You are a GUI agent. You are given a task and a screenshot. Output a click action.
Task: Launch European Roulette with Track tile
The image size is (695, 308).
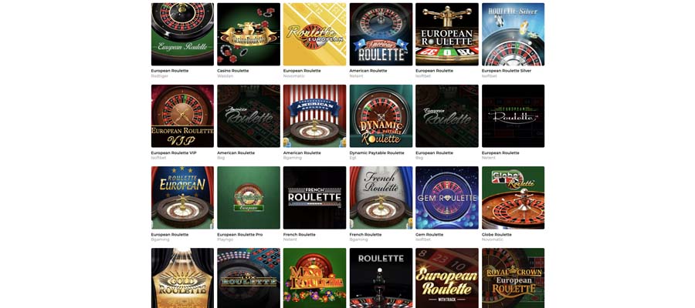pos(447,278)
